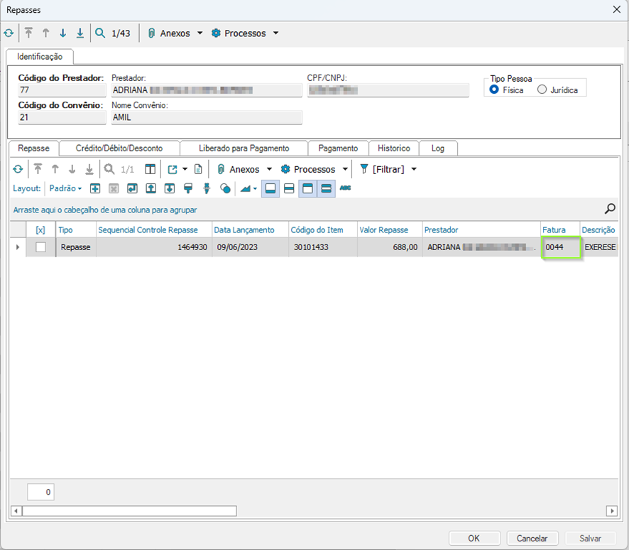Toggle the double-band layout button
Image resolution: width=629 pixels, height=550 pixels.
326,188
